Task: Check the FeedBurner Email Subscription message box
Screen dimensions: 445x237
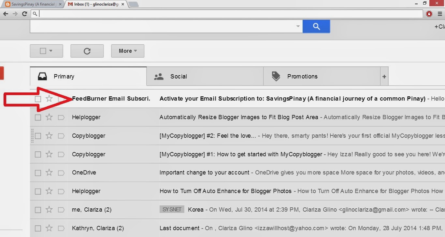Action: point(38,99)
